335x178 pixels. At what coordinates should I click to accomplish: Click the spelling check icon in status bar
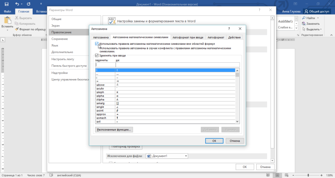51,175
